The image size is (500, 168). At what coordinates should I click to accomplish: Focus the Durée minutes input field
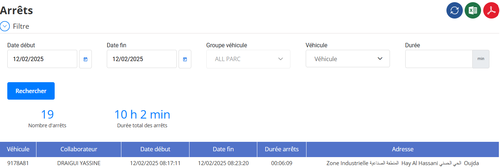click(439, 59)
